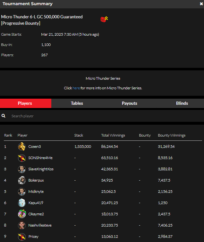
Task: Click total winnings 20,233.75
Action: coord(110,225)
